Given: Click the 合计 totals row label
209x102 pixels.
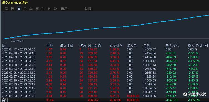Looking at the screenshot, I should (x=5, y=100).
